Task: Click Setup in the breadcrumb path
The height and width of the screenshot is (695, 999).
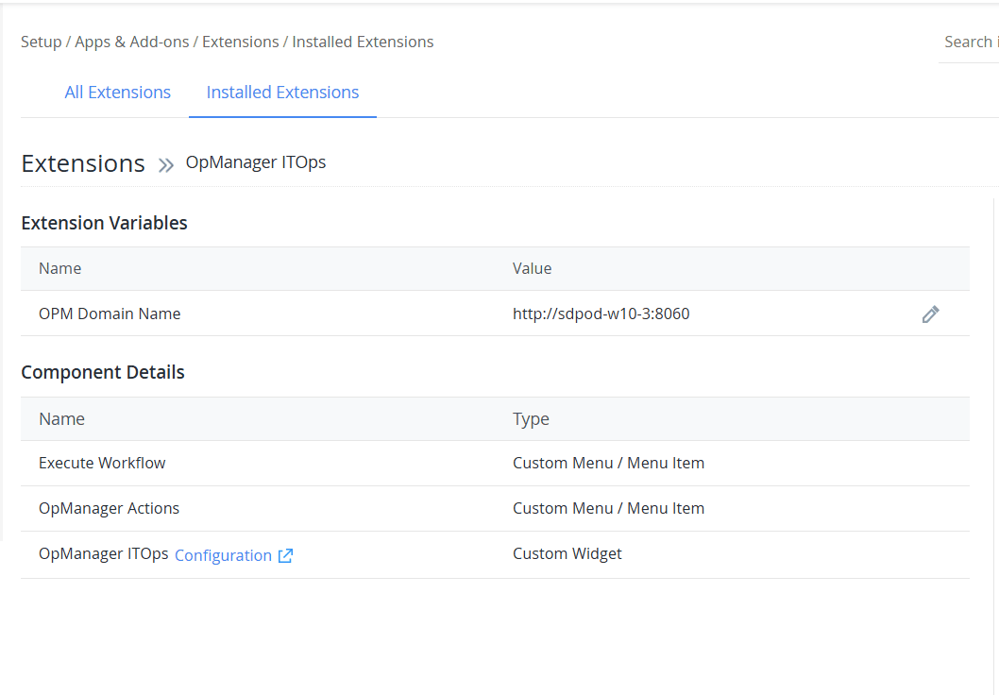Action: pos(41,42)
